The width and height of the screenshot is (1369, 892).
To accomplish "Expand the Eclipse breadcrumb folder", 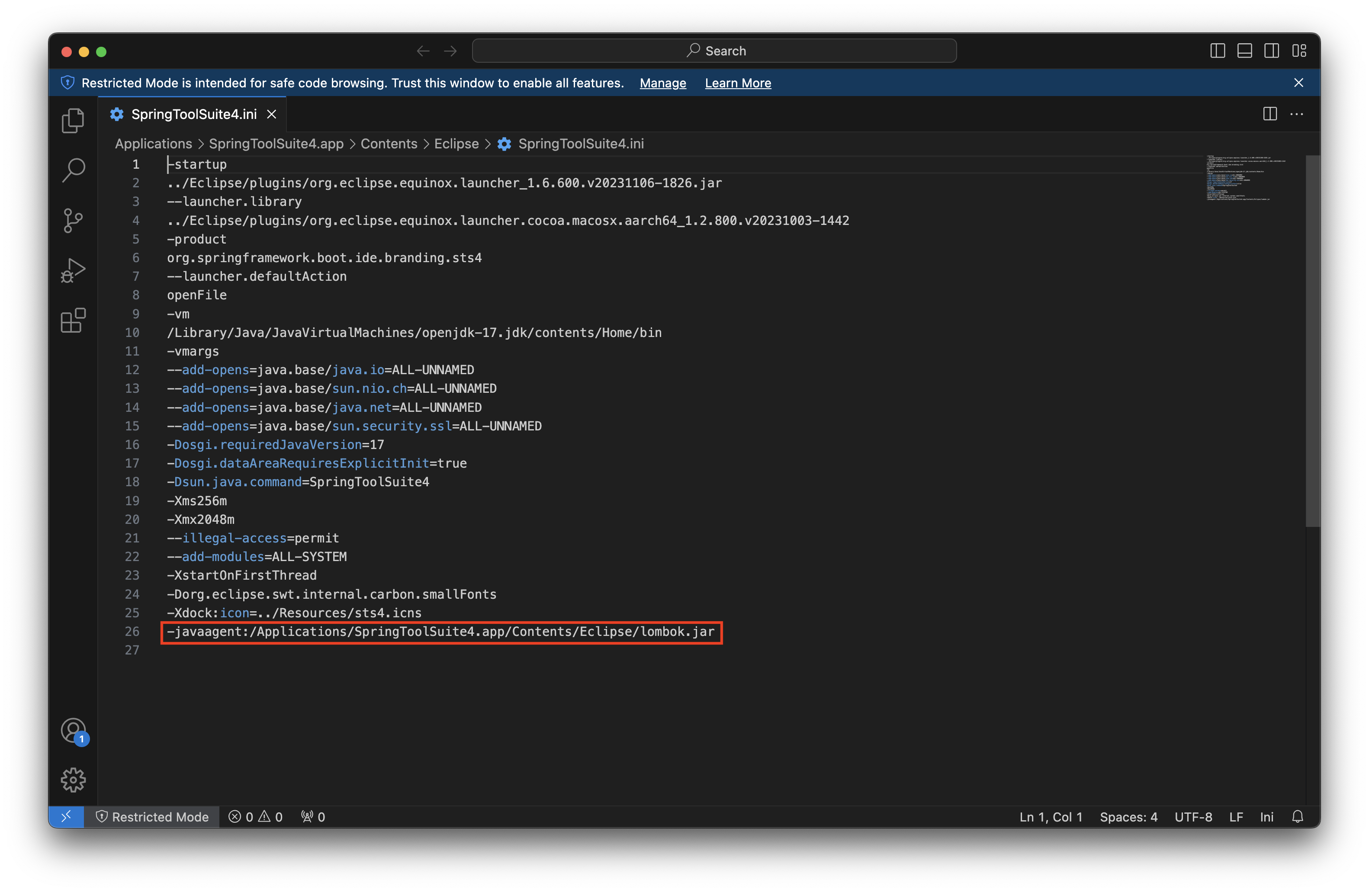I will click(x=456, y=144).
